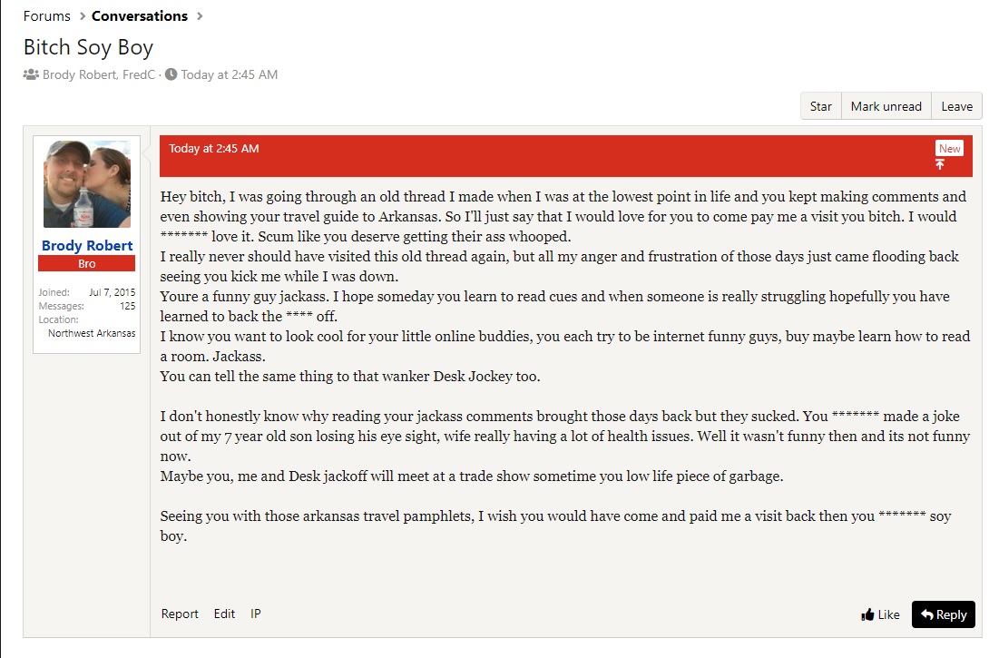Report this message

(x=180, y=614)
